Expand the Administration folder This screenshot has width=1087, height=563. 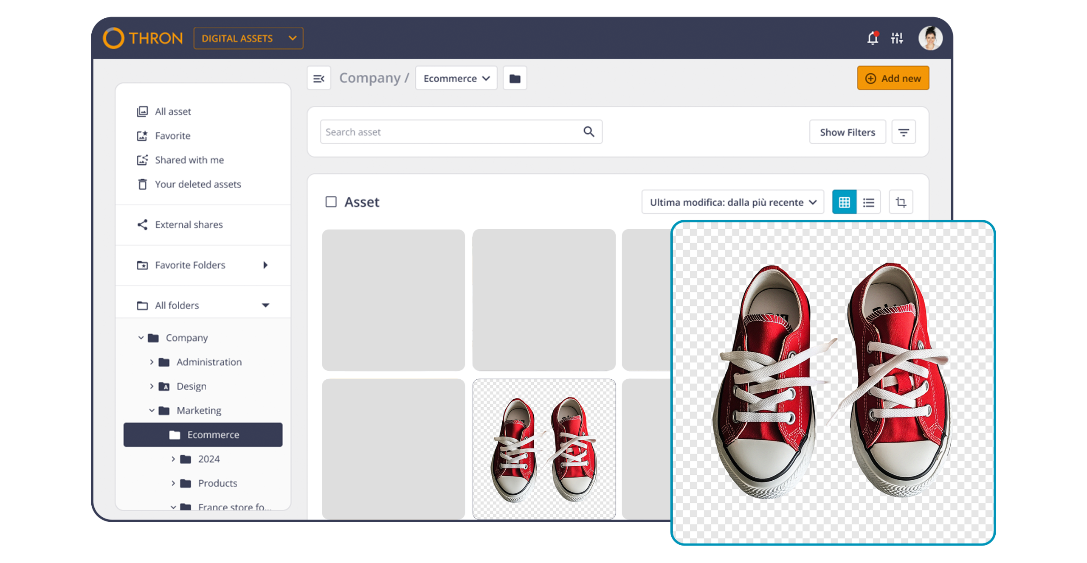tap(152, 362)
